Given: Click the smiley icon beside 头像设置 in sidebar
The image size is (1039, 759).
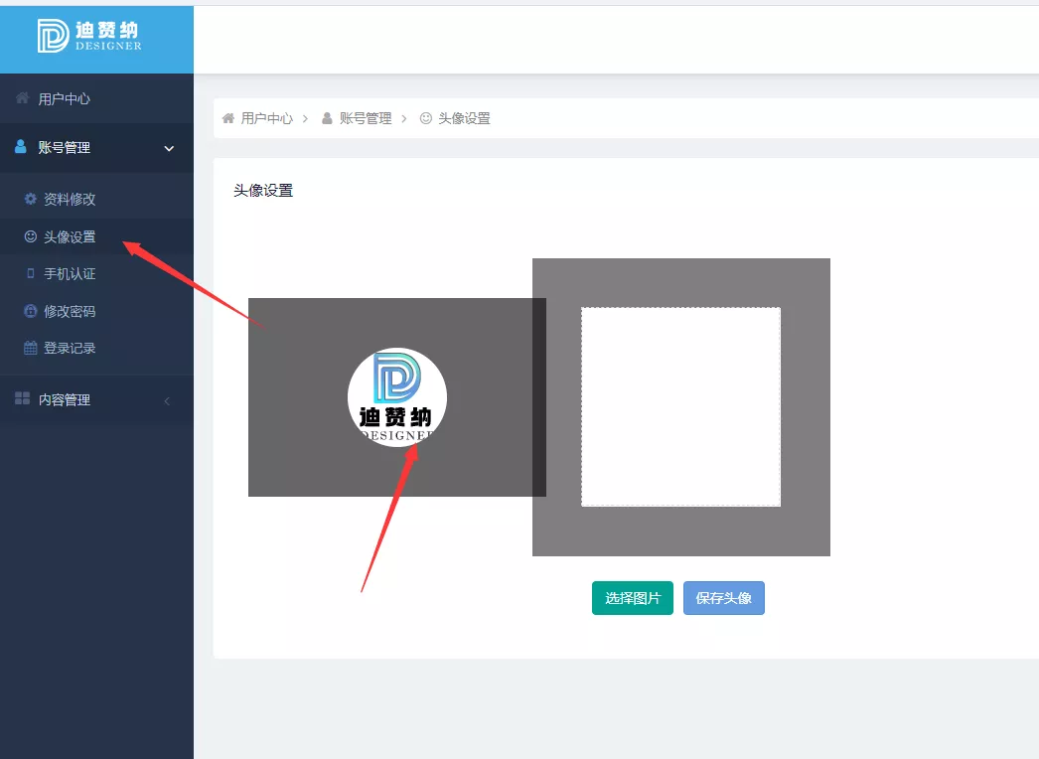Looking at the screenshot, I should pyautogui.click(x=30, y=236).
